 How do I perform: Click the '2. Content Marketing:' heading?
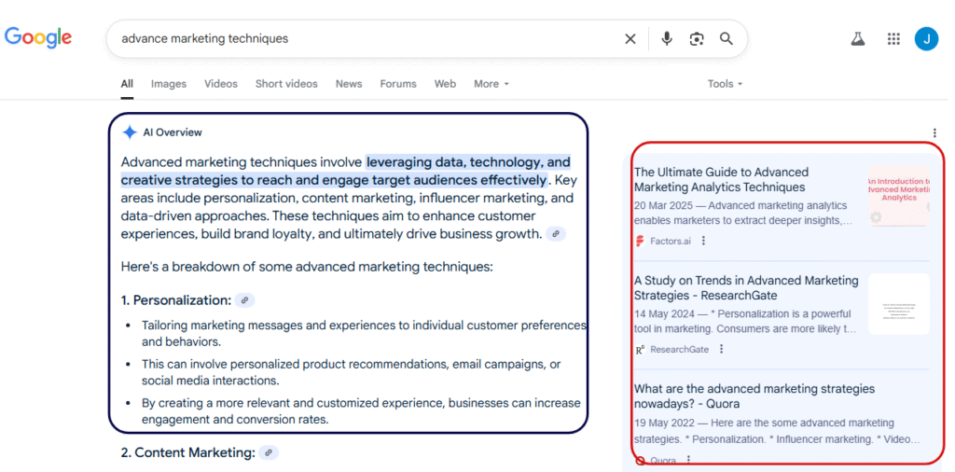[x=188, y=452]
